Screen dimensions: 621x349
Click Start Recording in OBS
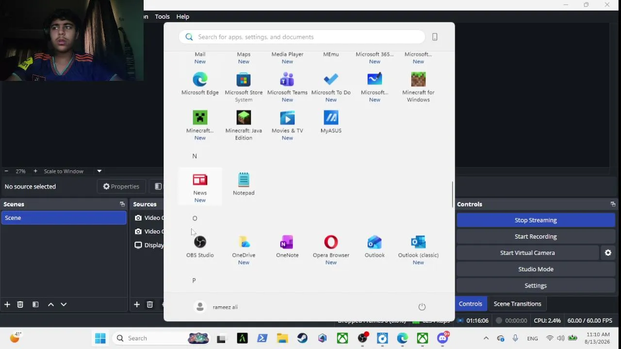pos(536,237)
